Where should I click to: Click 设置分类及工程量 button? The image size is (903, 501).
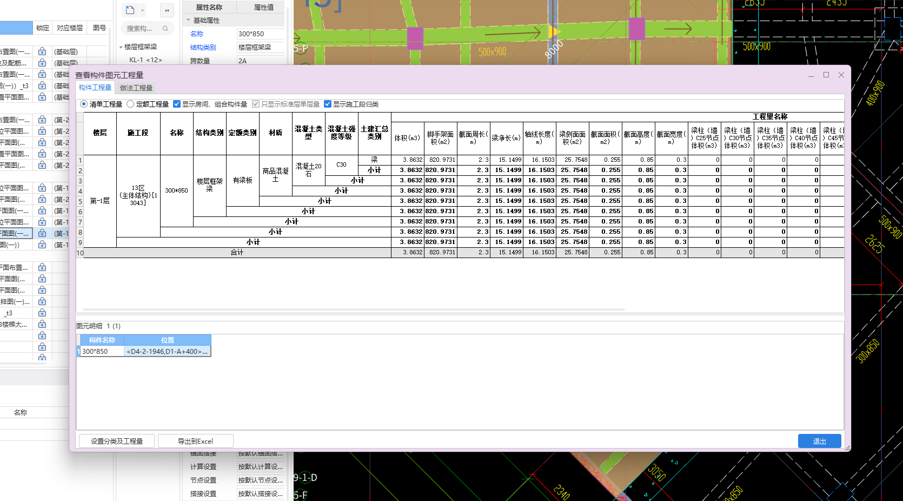pyautogui.click(x=117, y=441)
